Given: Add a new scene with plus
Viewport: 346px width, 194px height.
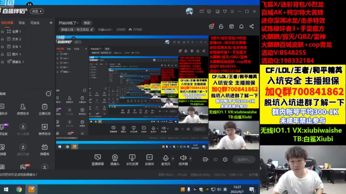Looking at the screenshot, I should pos(51,23).
